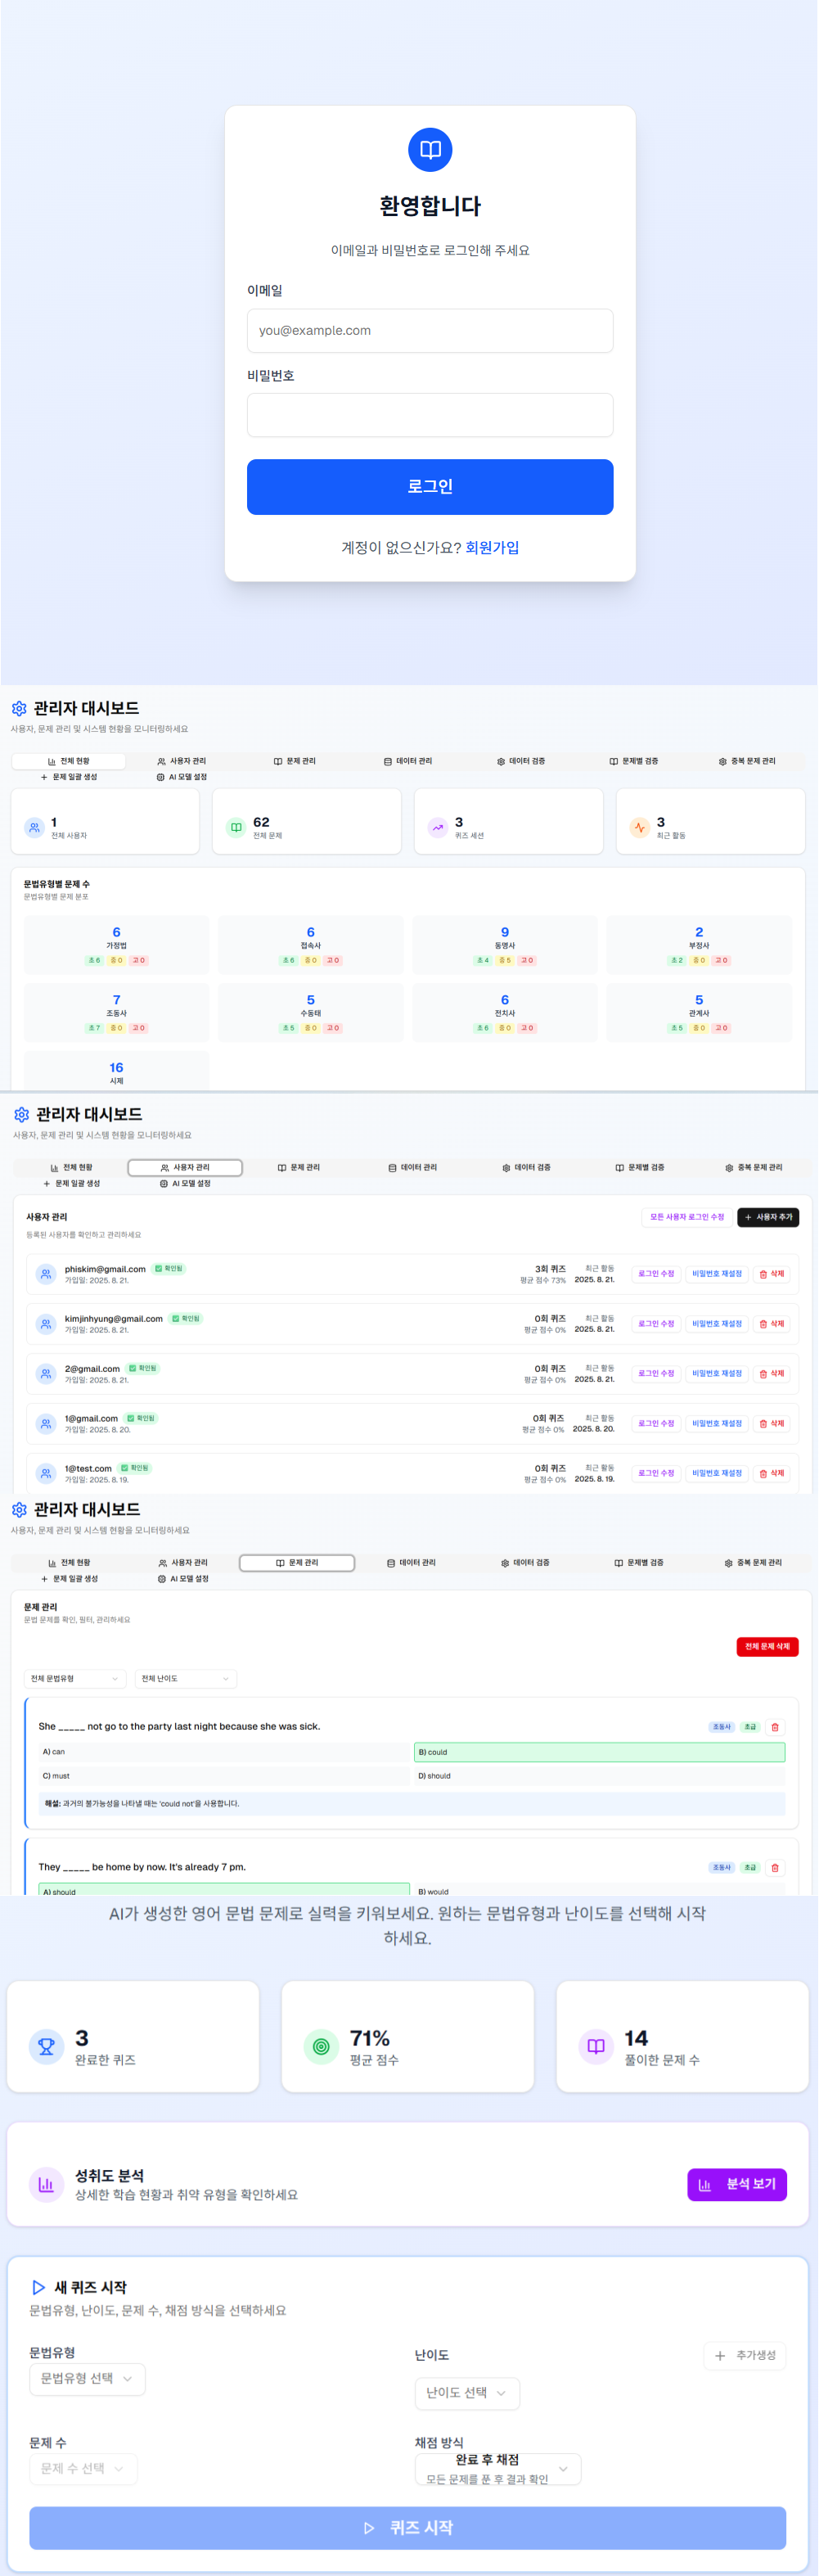Click the target icon beside 평균 점수
Image resolution: width=819 pixels, height=2576 pixels.
point(321,2047)
